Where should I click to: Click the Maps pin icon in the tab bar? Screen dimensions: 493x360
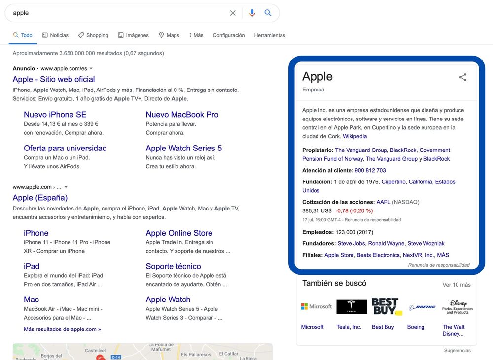tap(161, 35)
